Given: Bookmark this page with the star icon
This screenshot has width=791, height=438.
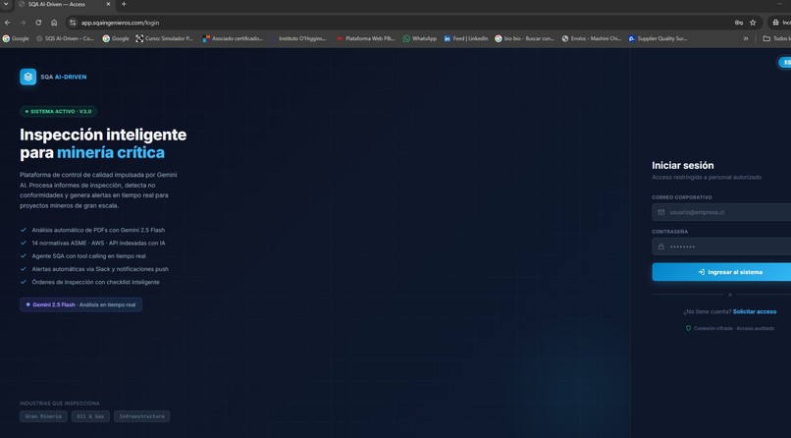Looking at the screenshot, I should coord(753,23).
